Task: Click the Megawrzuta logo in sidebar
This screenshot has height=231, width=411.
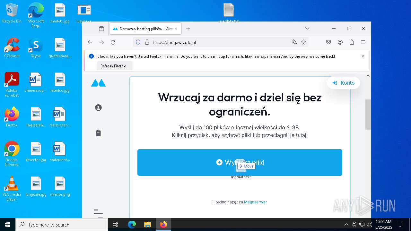Action: tap(98, 83)
